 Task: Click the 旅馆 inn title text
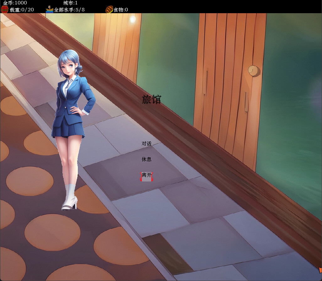click(152, 100)
